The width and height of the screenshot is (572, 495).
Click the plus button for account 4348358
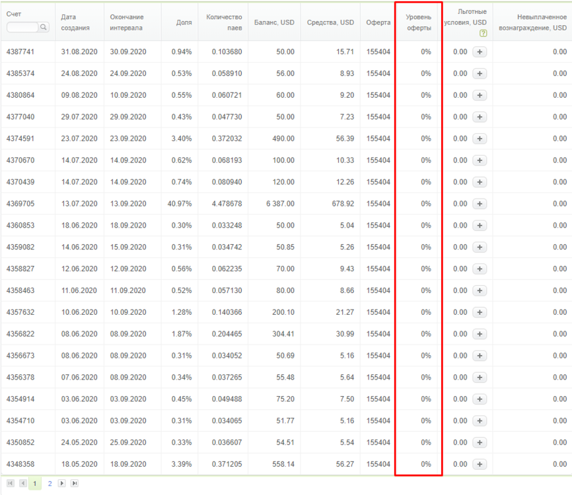tap(480, 464)
